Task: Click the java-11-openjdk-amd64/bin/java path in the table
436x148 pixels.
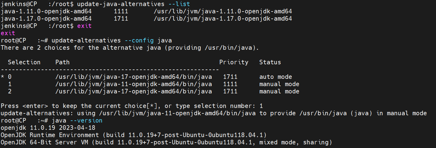Action: click(x=134, y=84)
